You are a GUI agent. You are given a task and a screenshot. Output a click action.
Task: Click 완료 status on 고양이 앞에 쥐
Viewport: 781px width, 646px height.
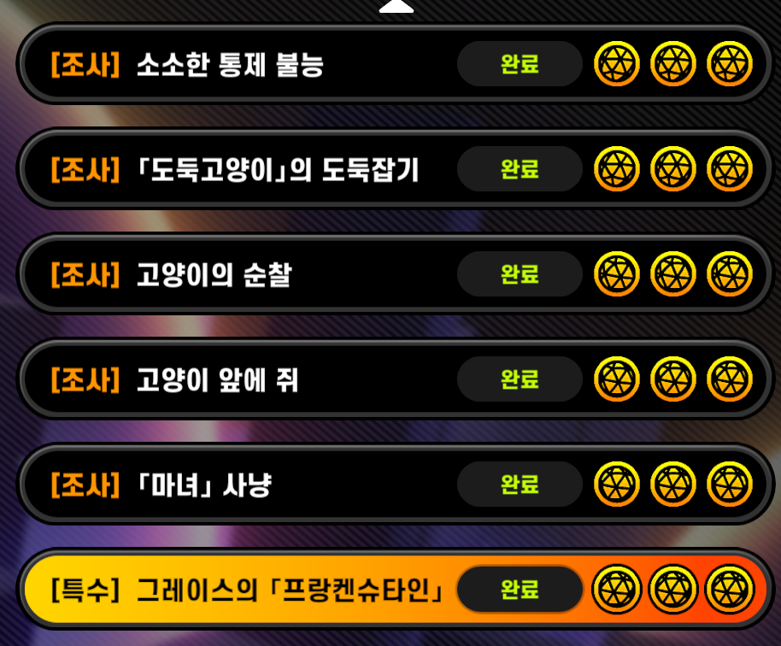[520, 379]
